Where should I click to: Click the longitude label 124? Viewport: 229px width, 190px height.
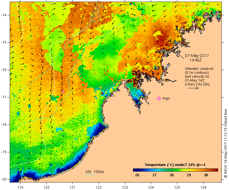pyautogui.click(x=151, y=187)
